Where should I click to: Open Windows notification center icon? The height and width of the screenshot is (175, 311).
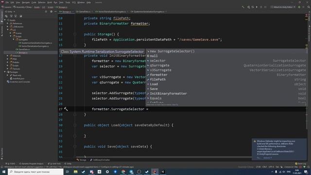[306, 172]
